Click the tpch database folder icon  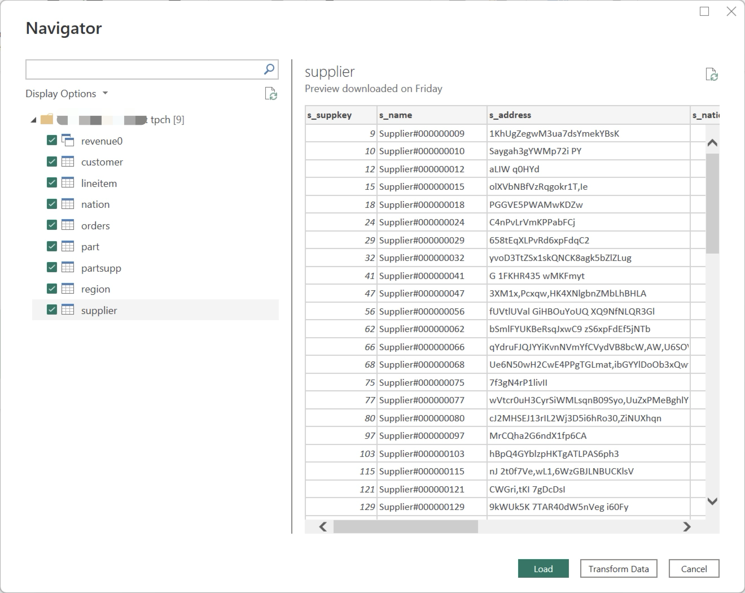coord(47,119)
